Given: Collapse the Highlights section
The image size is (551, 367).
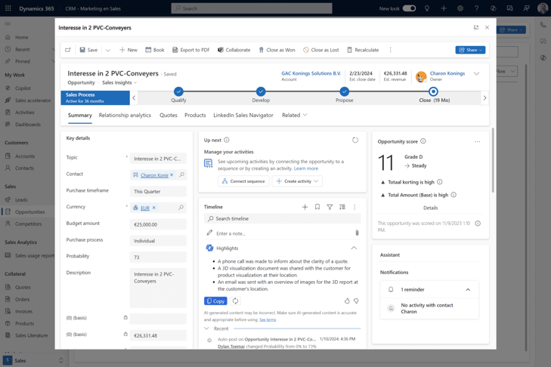Looking at the screenshot, I should (354, 248).
